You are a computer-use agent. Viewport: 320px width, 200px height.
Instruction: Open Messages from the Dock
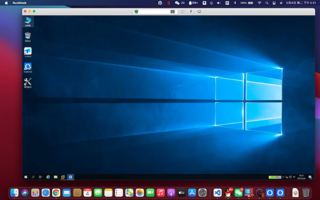click(98, 193)
